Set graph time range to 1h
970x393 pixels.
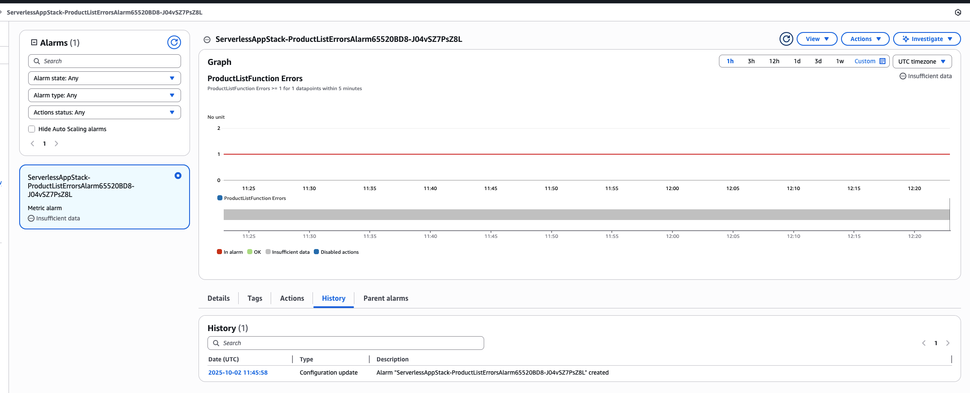coord(730,61)
